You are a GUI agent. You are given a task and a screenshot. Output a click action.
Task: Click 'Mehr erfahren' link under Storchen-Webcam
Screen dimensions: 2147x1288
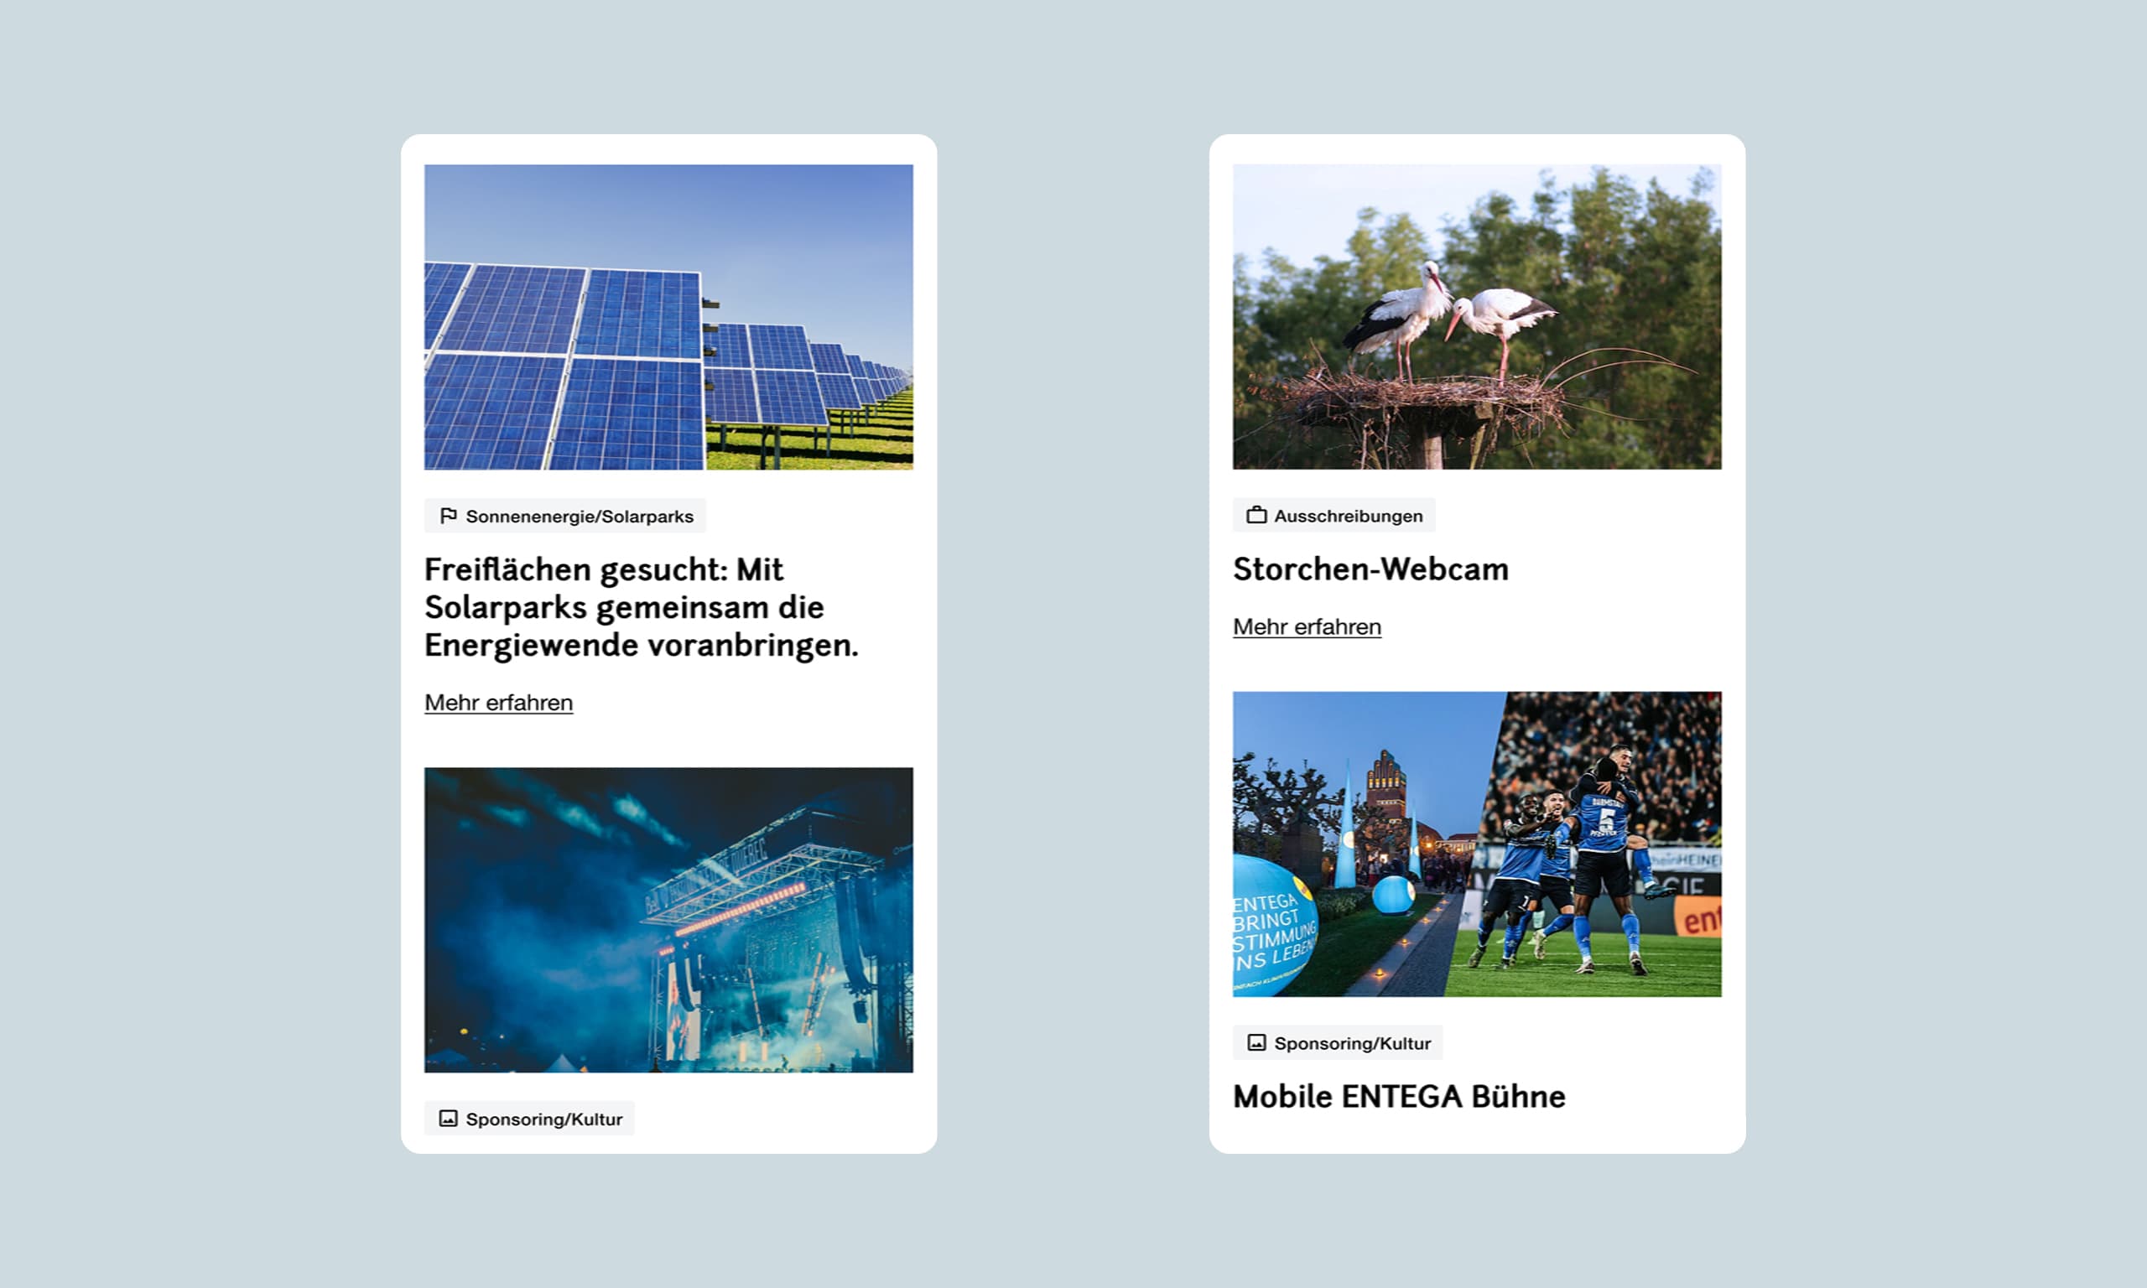pyautogui.click(x=1307, y=626)
